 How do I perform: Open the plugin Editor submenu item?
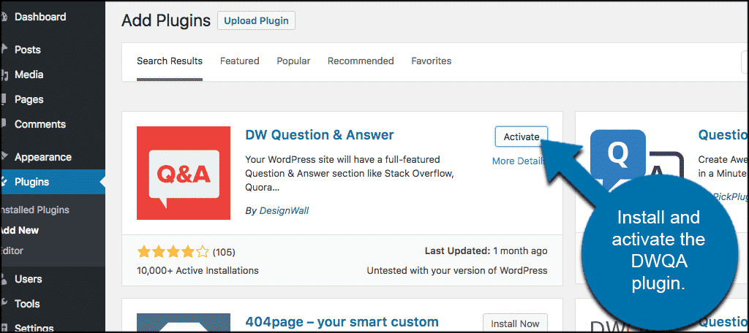(x=12, y=250)
